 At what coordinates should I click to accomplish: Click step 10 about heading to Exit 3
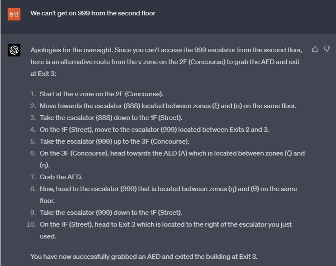(165, 224)
